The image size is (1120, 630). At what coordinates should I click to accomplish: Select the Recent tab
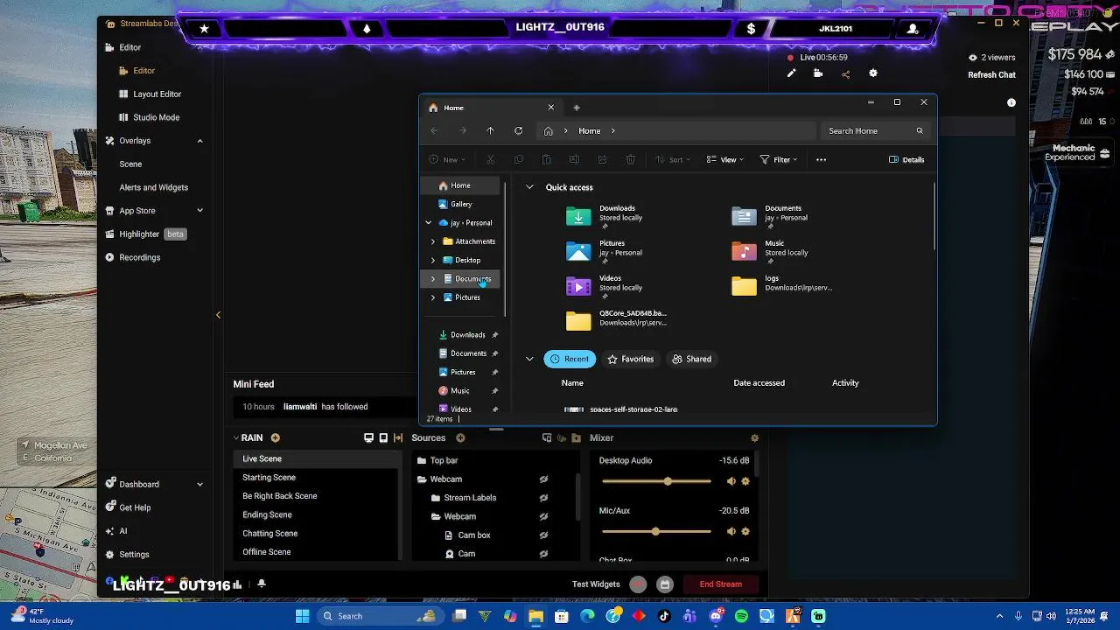point(570,359)
